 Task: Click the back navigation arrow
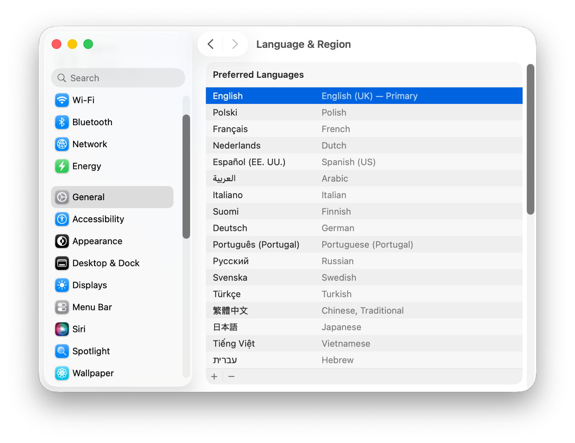pyautogui.click(x=210, y=44)
